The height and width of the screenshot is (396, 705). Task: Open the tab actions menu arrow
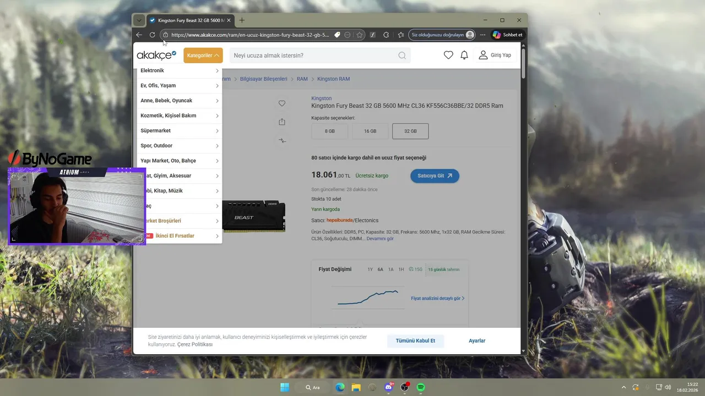click(139, 20)
